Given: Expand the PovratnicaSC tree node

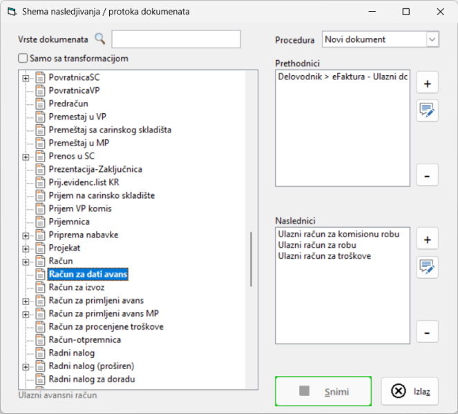Looking at the screenshot, I should [x=26, y=78].
